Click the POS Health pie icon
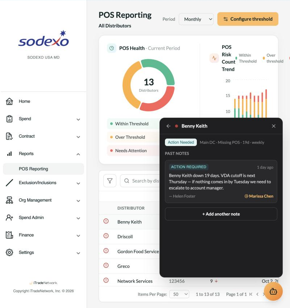The height and width of the screenshot is (308, 290). (112, 48)
